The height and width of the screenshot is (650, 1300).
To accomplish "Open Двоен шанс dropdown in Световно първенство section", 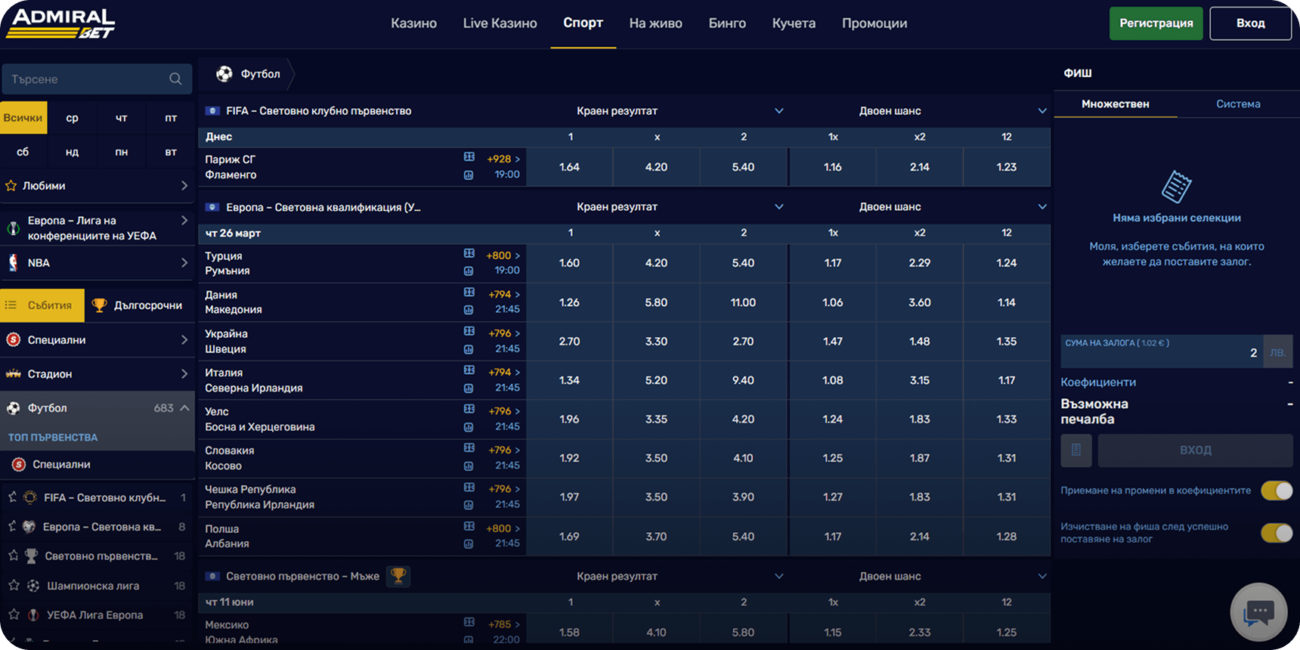I will (x=1042, y=577).
